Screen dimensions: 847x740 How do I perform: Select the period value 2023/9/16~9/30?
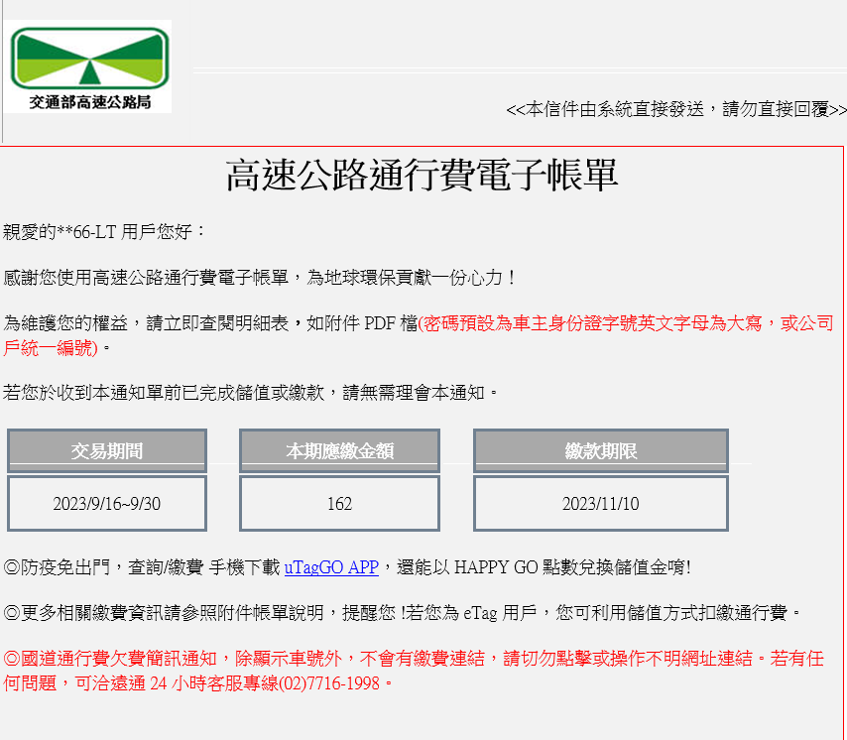point(107,503)
